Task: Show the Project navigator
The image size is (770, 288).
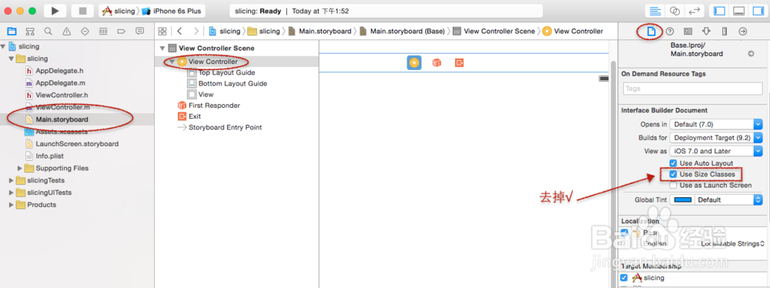Action: 12,31
